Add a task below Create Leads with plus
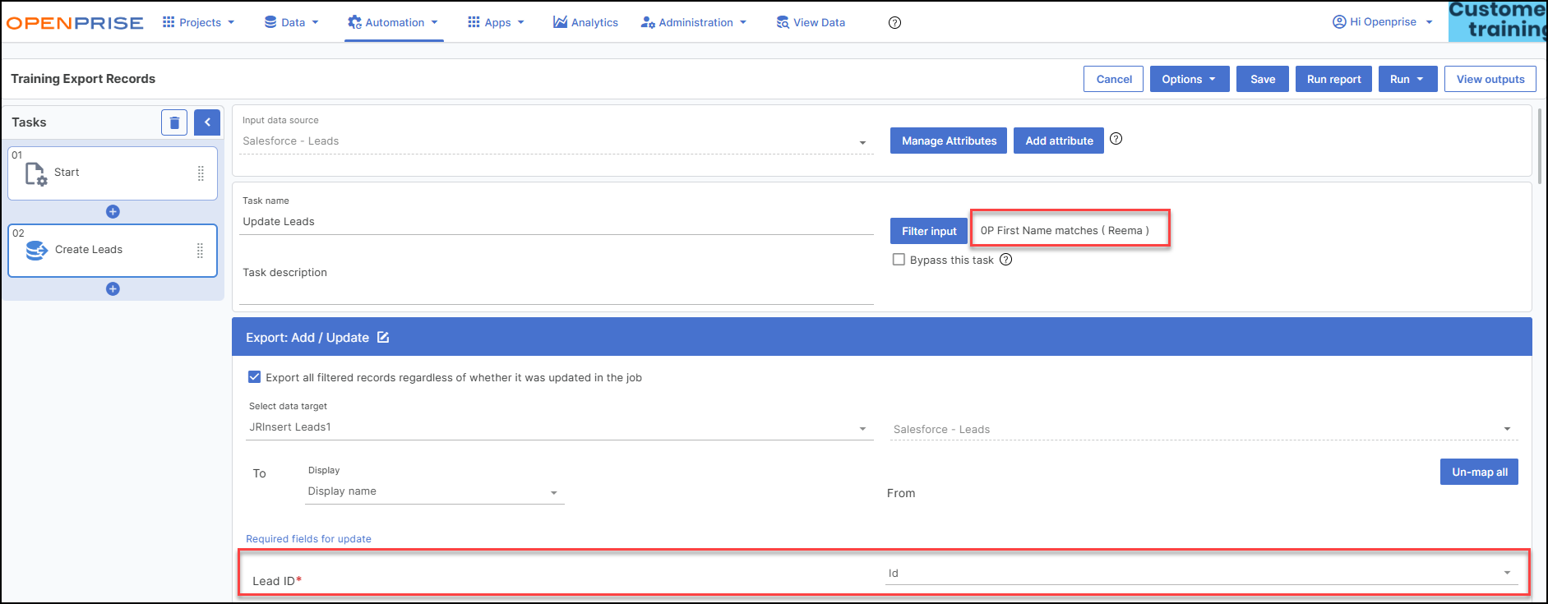Screen dimensions: 1548x604 point(113,289)
